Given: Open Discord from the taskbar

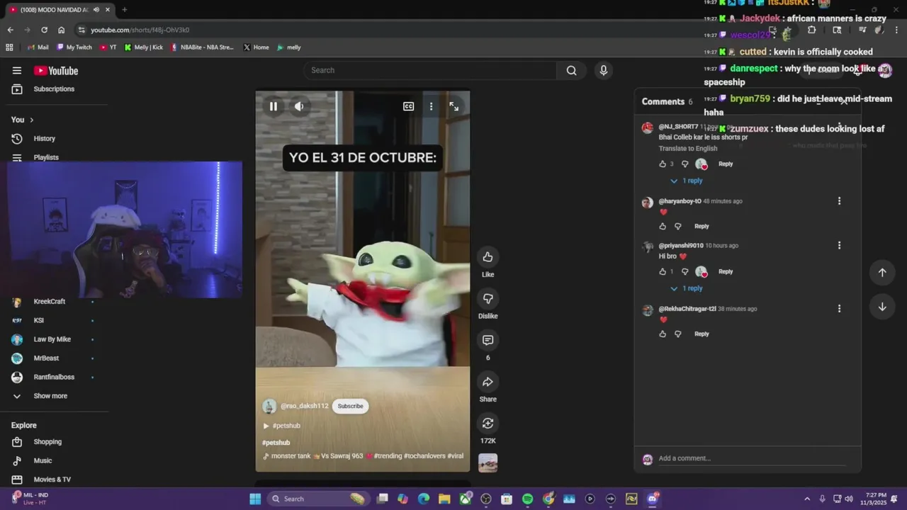Looking at the screenshot, I should pyautogui.click(x=653, y=499).
